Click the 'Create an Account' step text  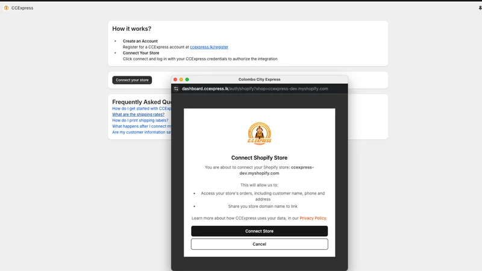140,41
